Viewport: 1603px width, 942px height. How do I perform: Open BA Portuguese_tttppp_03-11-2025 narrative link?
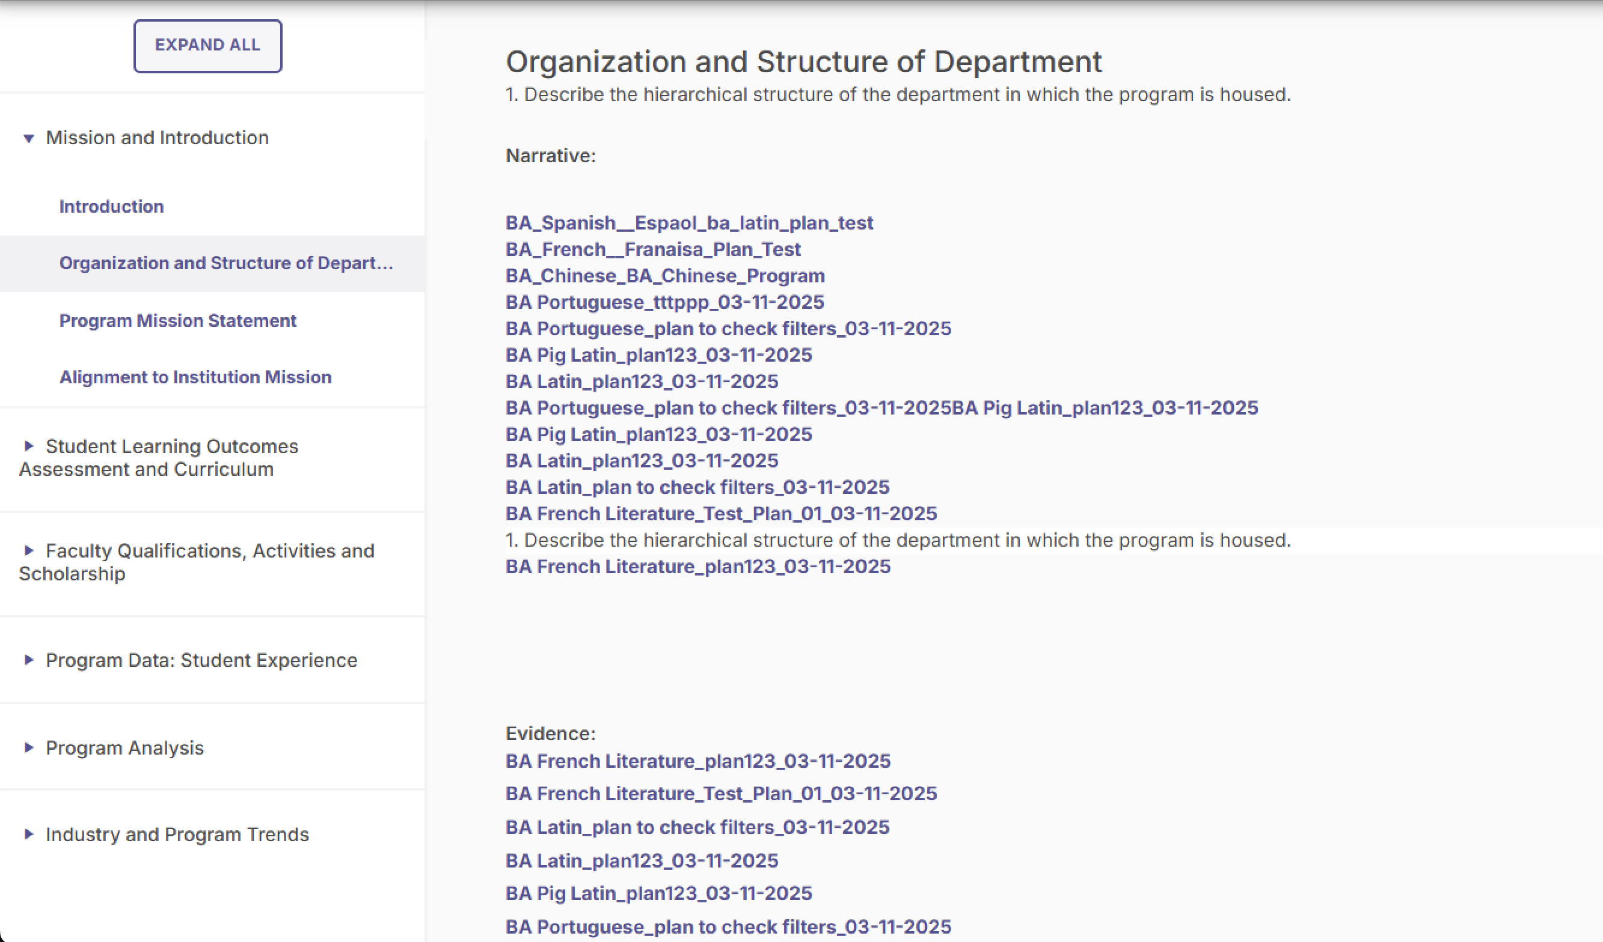665,302
